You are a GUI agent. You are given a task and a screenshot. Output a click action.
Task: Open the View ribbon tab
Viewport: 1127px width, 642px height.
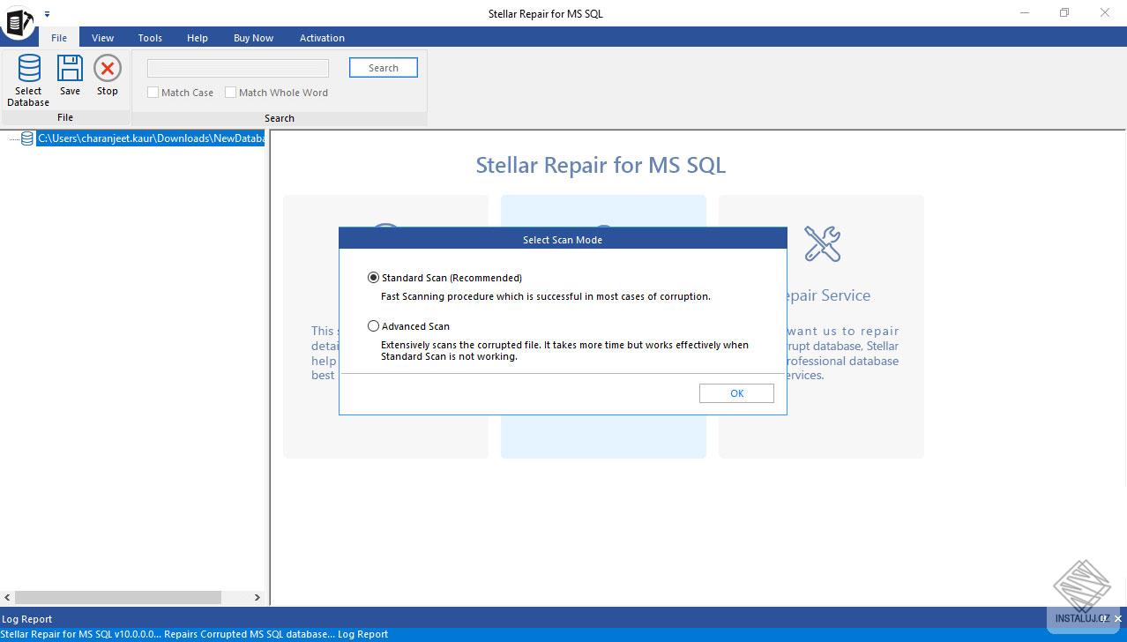(x=102, y=38)
